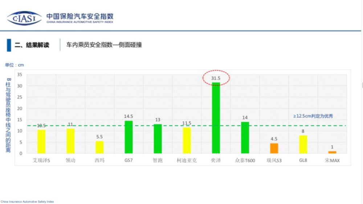Click the vertical B柱与驾驶员座椅 axis title
Screen dimensions: 363x204
pyautogui.click(x=8, y=115)
